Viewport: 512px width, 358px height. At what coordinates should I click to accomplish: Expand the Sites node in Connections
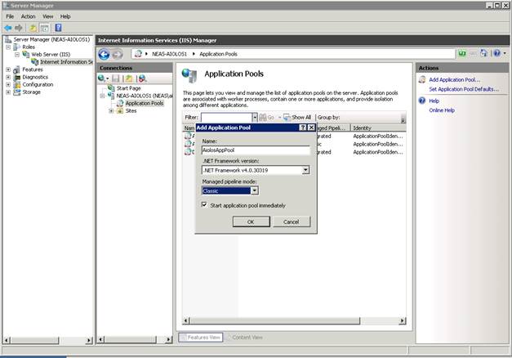(x=111, y=111)
